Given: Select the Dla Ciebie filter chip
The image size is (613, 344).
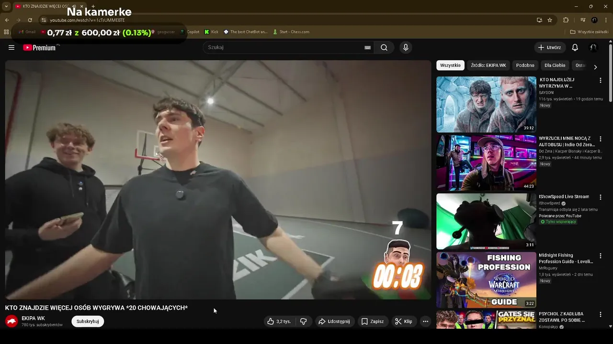Looking at the screenshot, I should (x=555, y=65).
